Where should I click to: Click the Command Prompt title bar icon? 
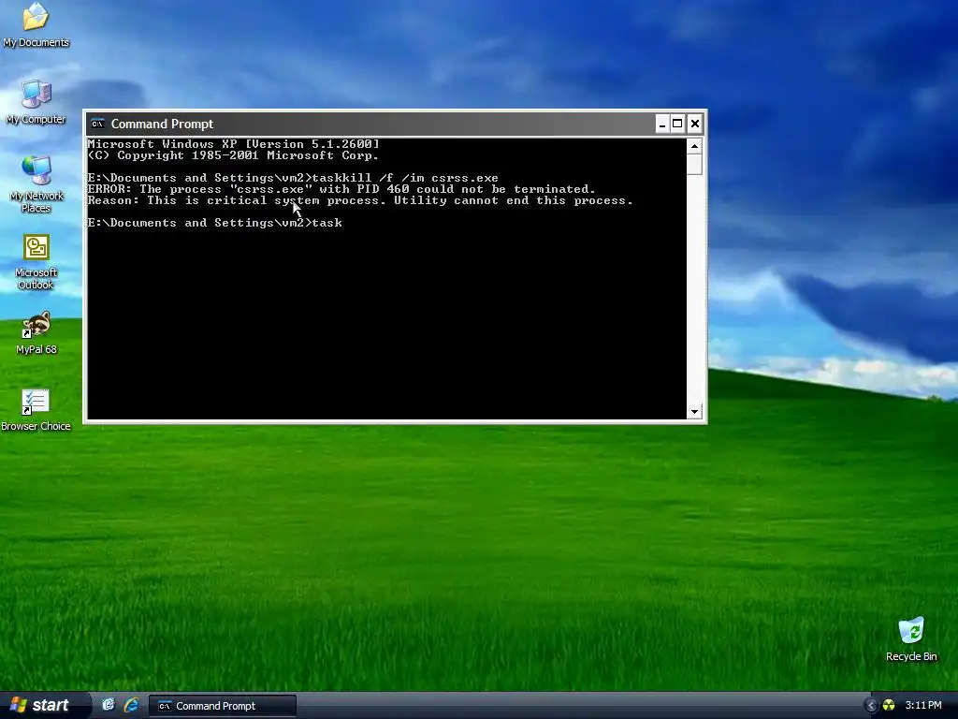97,125
